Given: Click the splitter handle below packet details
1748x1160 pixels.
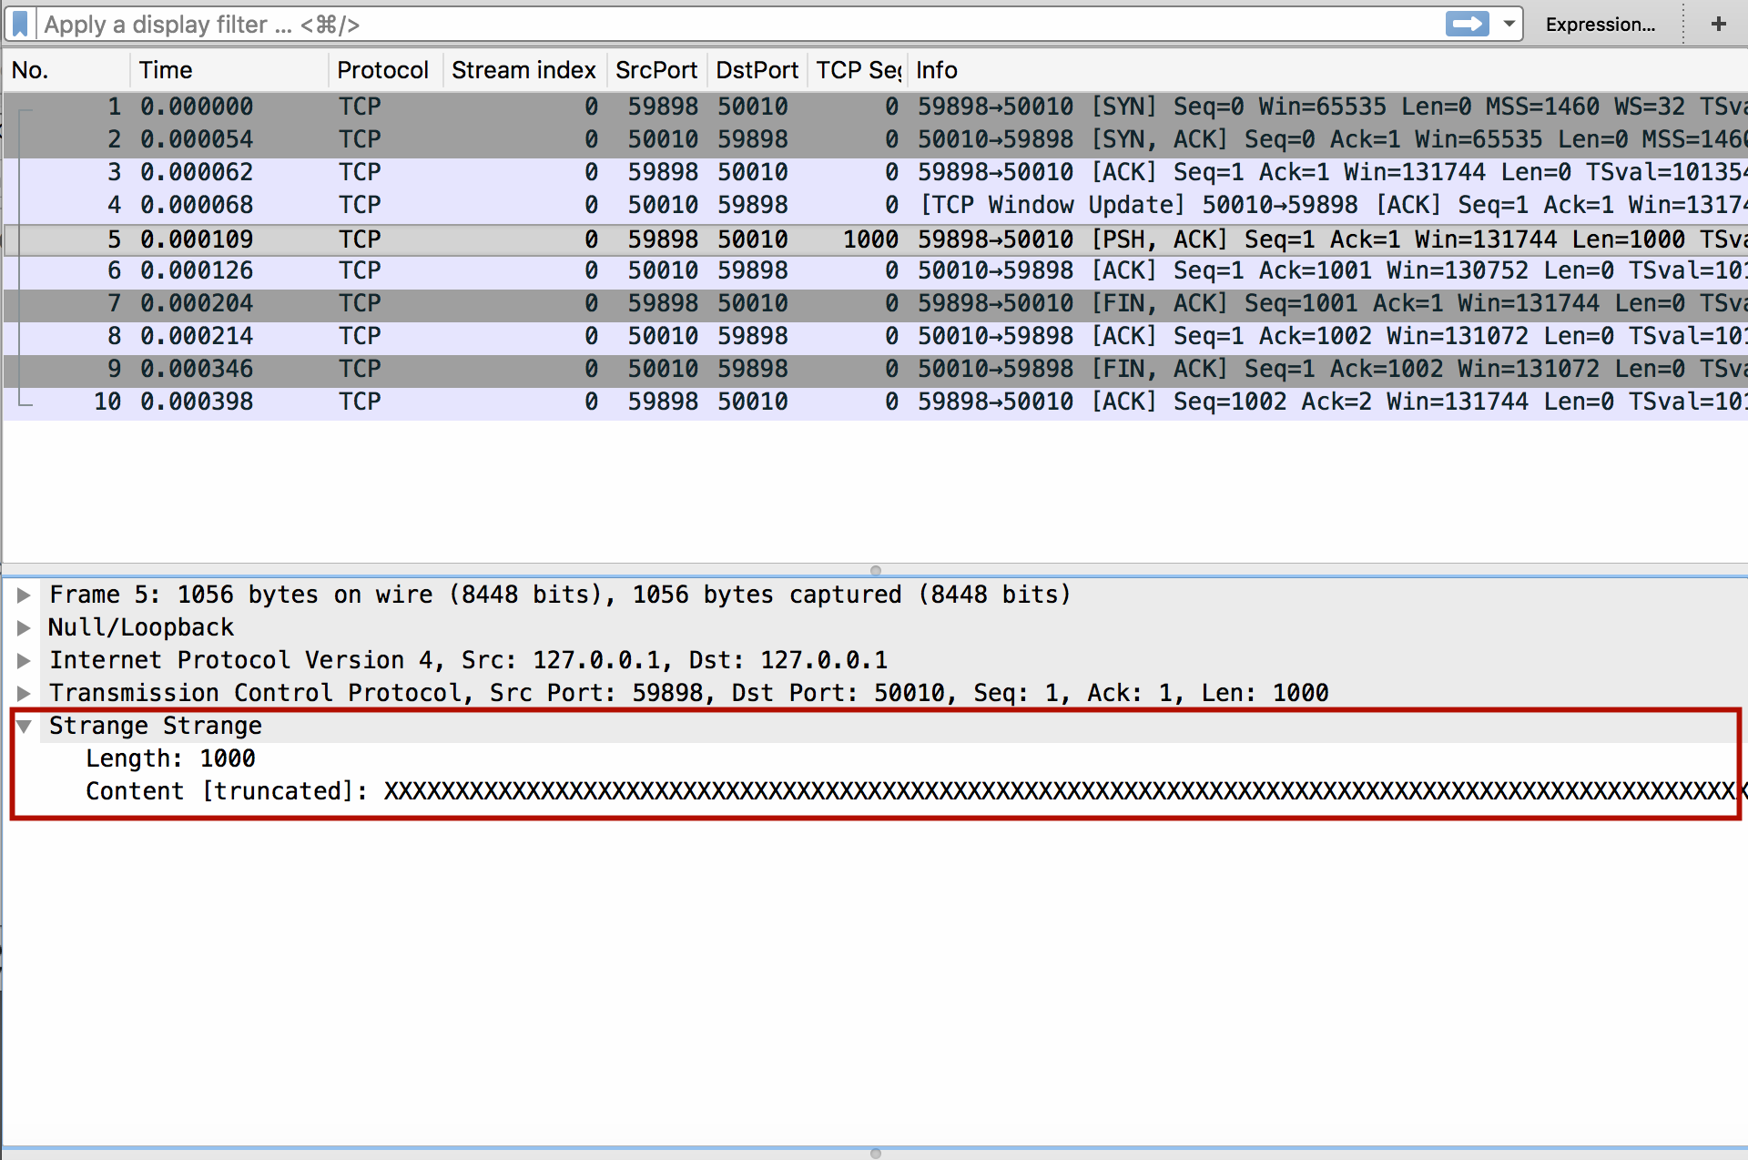Looking at the screenshot, I should pyautogui.click(x=875, y=1153).
